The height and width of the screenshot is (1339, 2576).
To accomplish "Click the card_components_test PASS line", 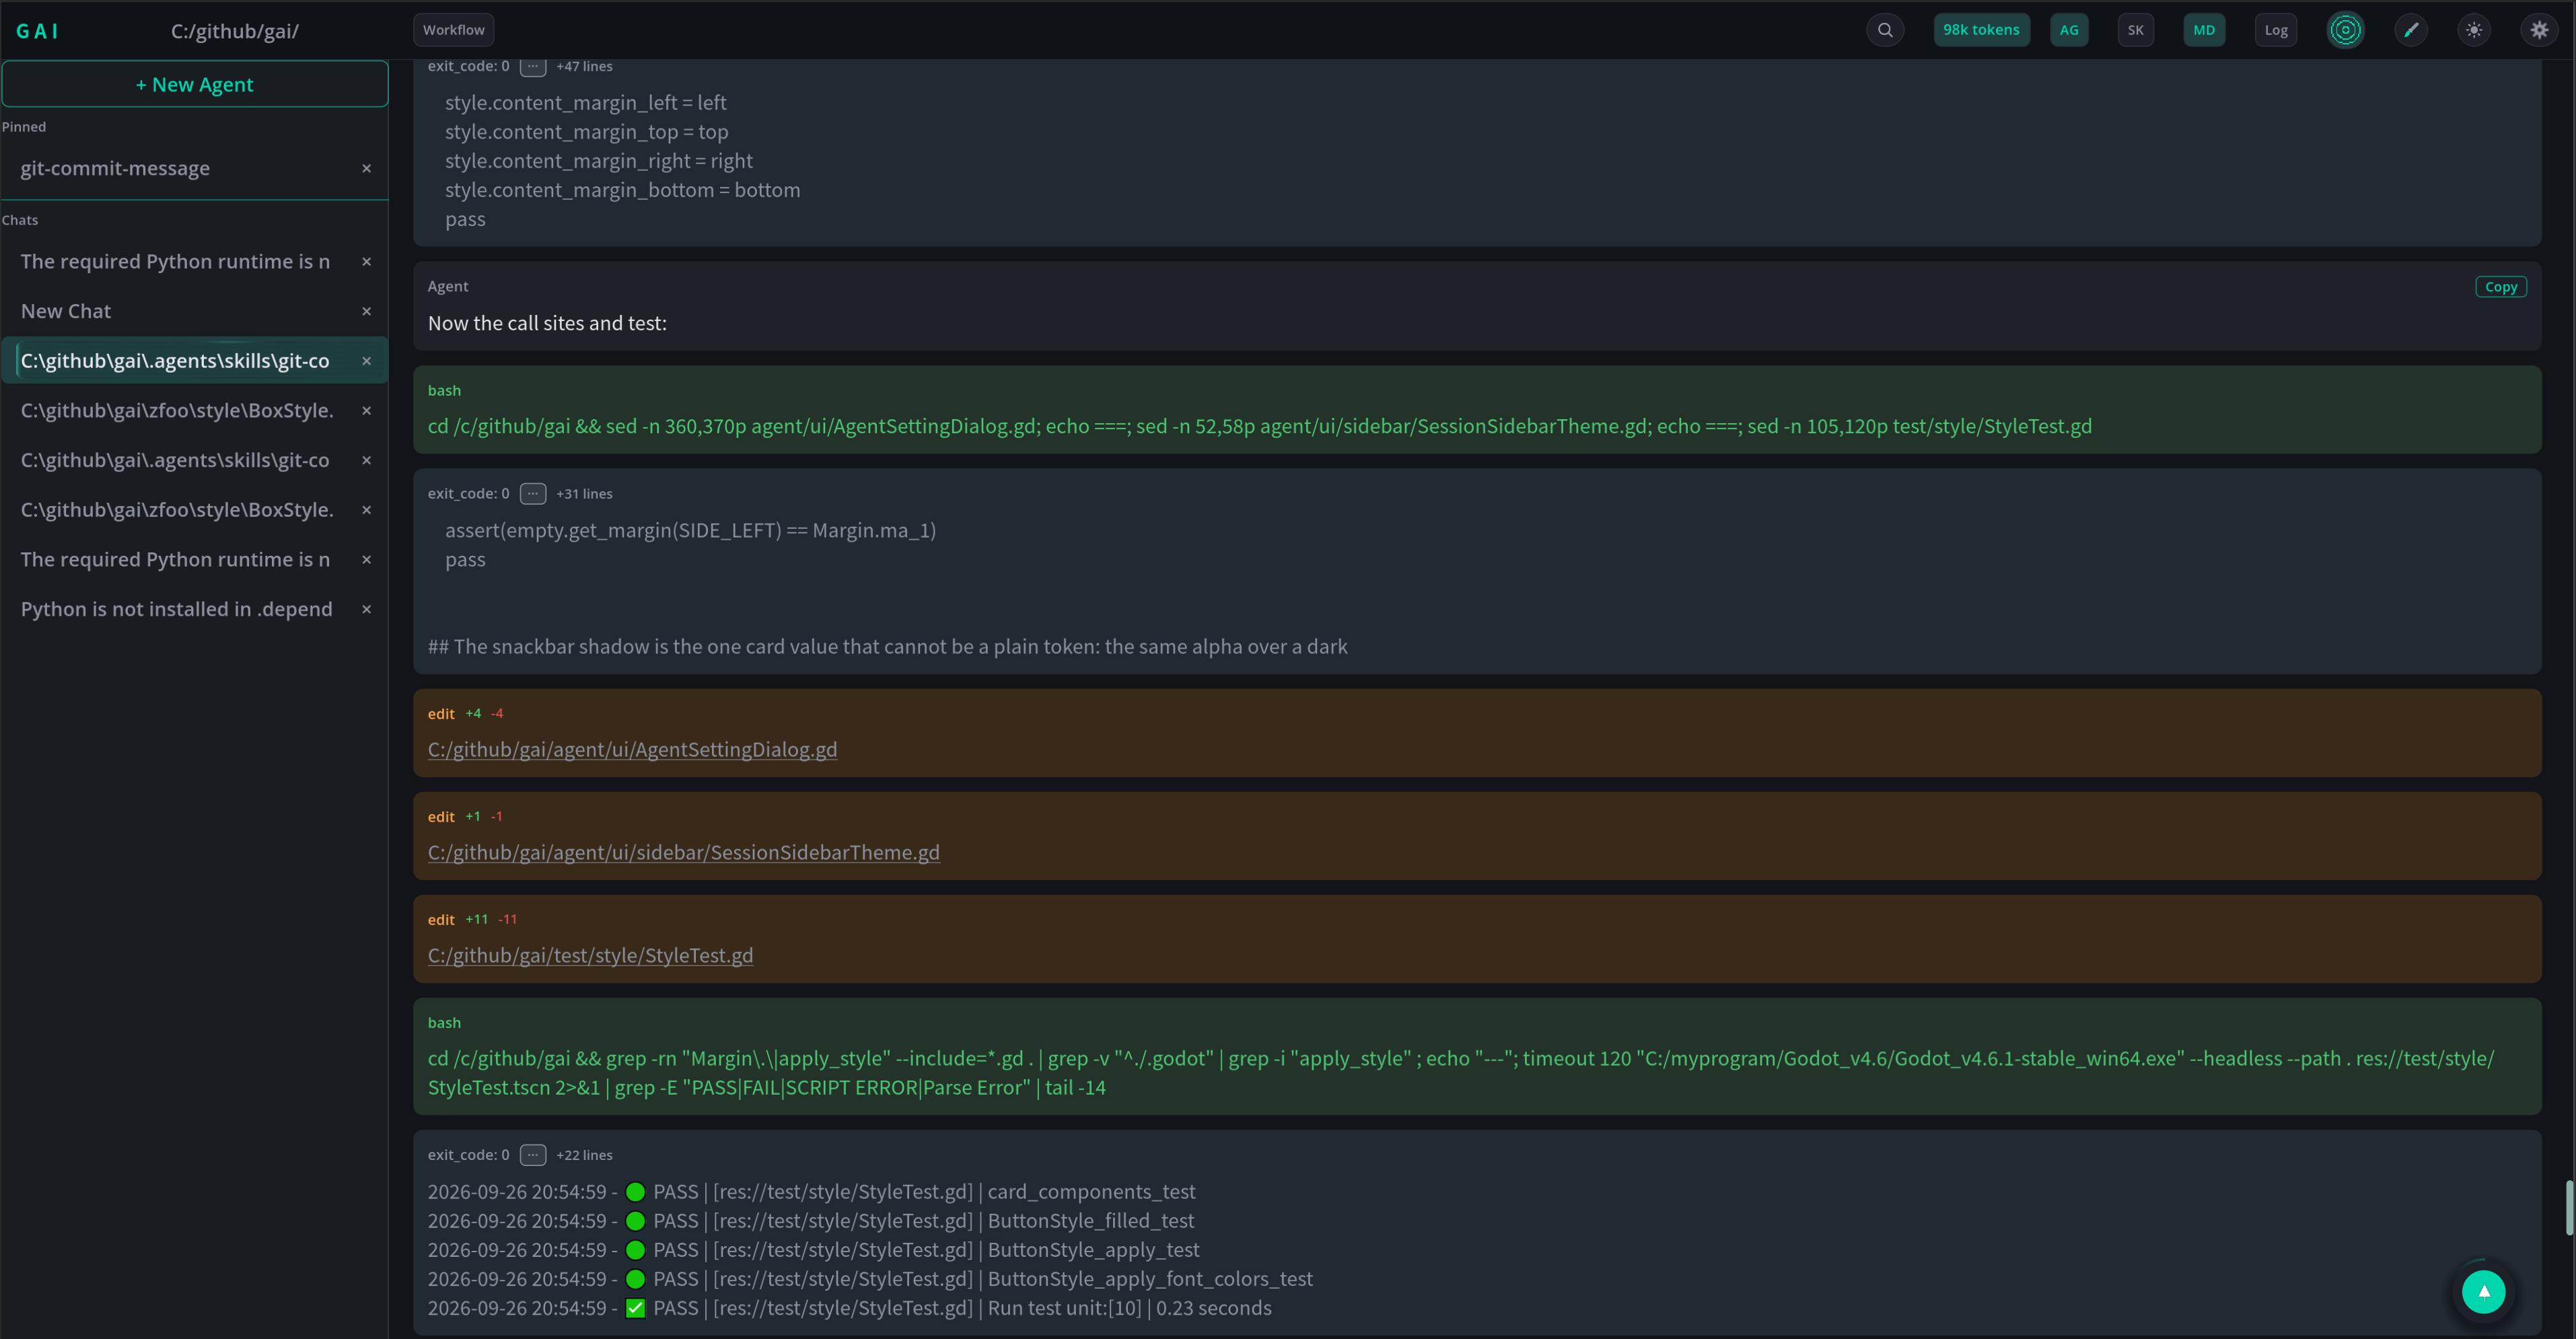I will tap(811, 1192).
